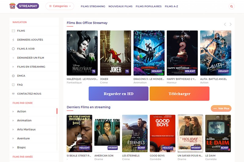Click the HDLIGHT badge on Alita poster
This screenshot has height=162, width=244.
223,71
